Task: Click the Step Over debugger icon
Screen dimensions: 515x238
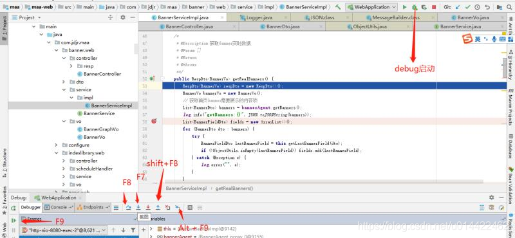Action: point(128,208)
